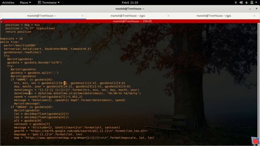Click the 'return position' line
The height and width of the screenshot is (146, 260).
18,32
